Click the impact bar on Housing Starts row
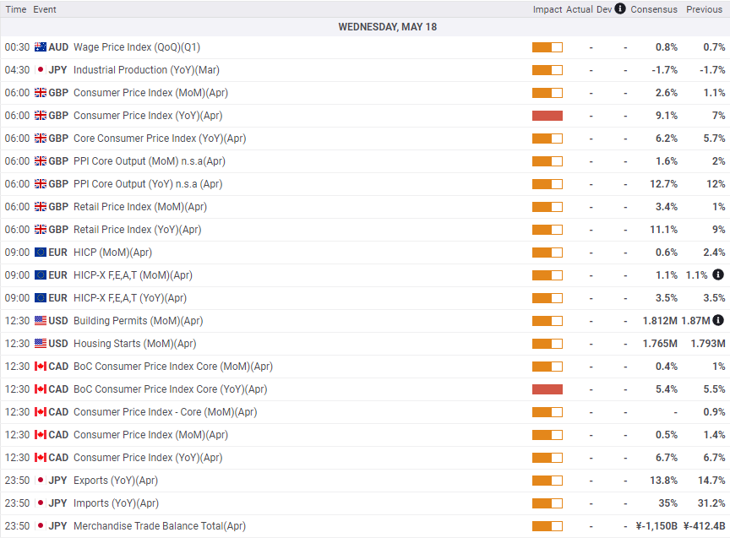The width and height of the screenshot is (730, 538). pyautogui.click(x=547, y=344)
